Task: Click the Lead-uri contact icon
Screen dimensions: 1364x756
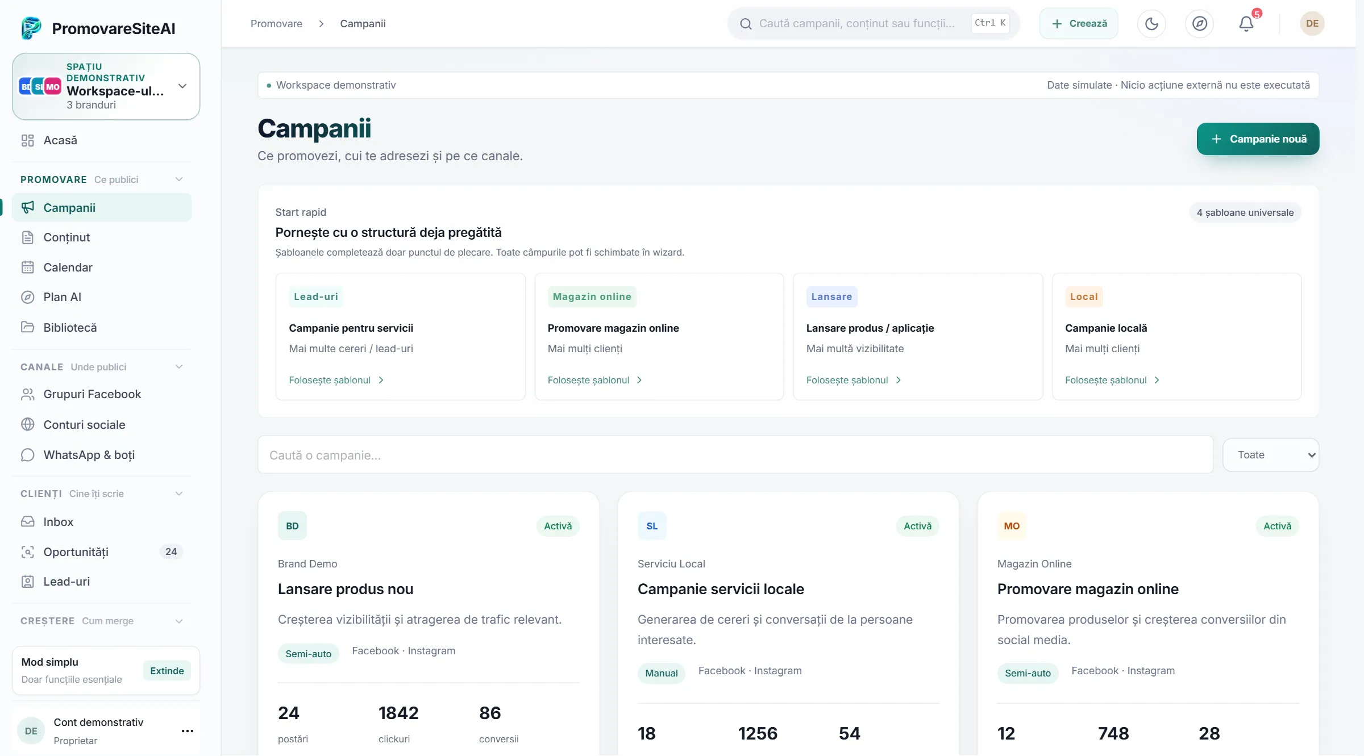Action: (27, 582)
